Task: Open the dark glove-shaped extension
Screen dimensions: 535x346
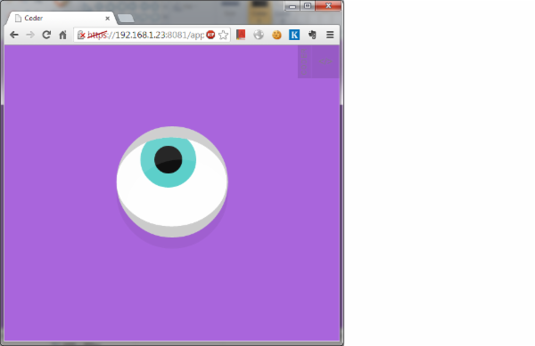Action: [x=312, y=35]
